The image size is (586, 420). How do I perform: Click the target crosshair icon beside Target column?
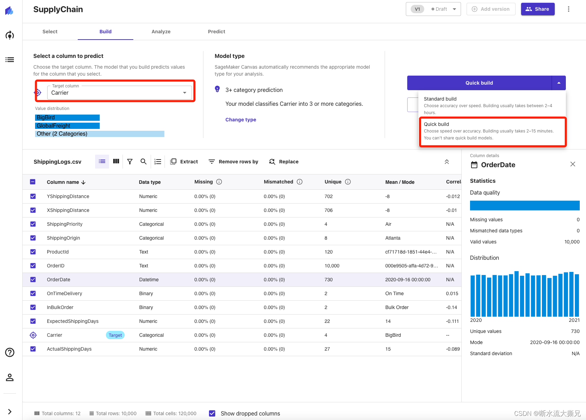point(38,93)
